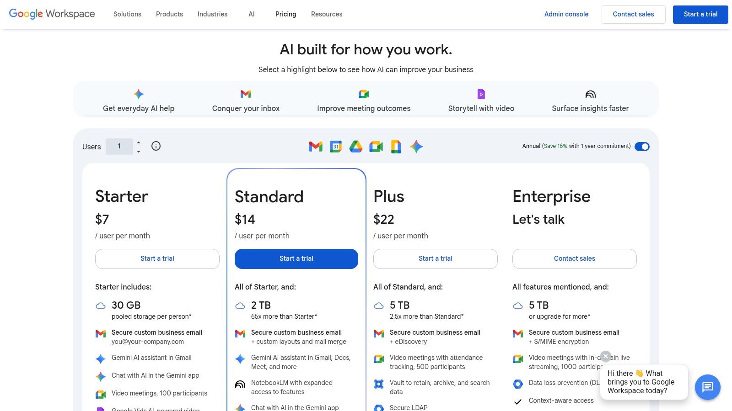Image resolution: width=732 pixels, height=411 pixels.
Task: Toggle Annual billing off
Action: [x=642, y=147]
